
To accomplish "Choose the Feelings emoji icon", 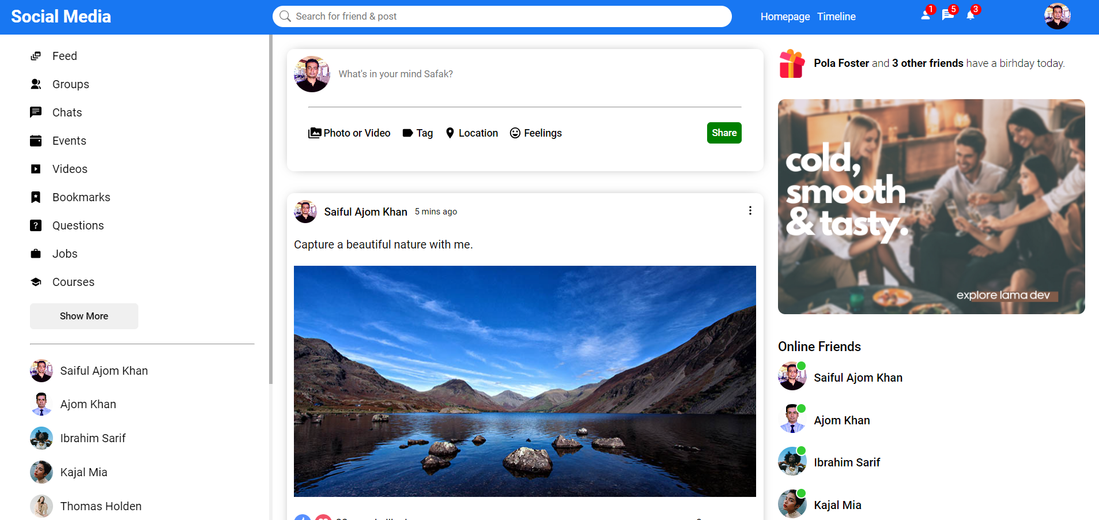I will tap(515, 133).
